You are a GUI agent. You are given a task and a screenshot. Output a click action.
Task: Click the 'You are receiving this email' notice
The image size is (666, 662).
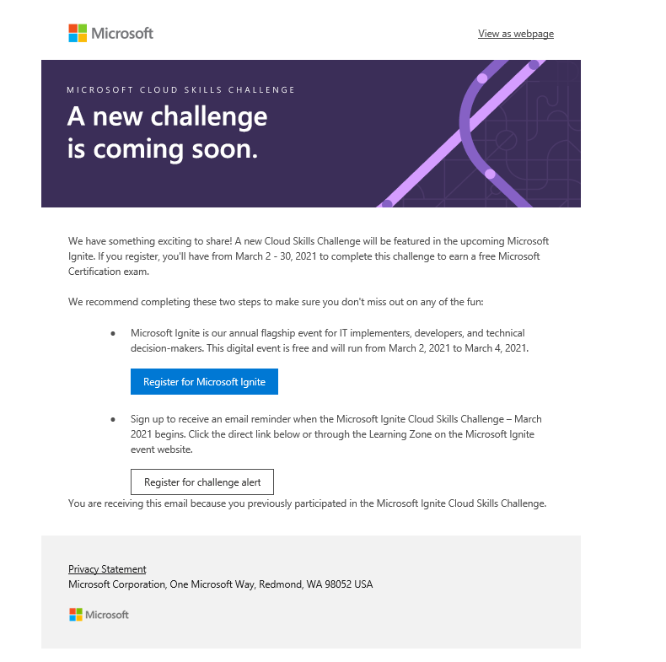click(x=307, y=503)
